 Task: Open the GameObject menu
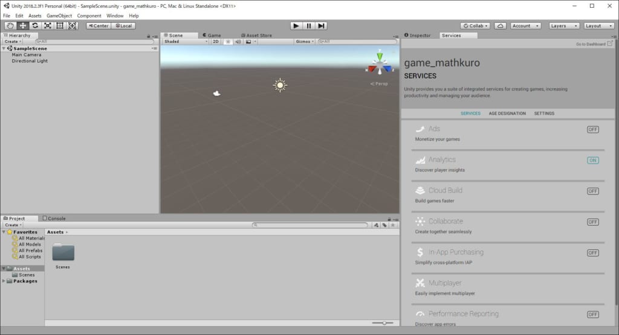(59, 16)
